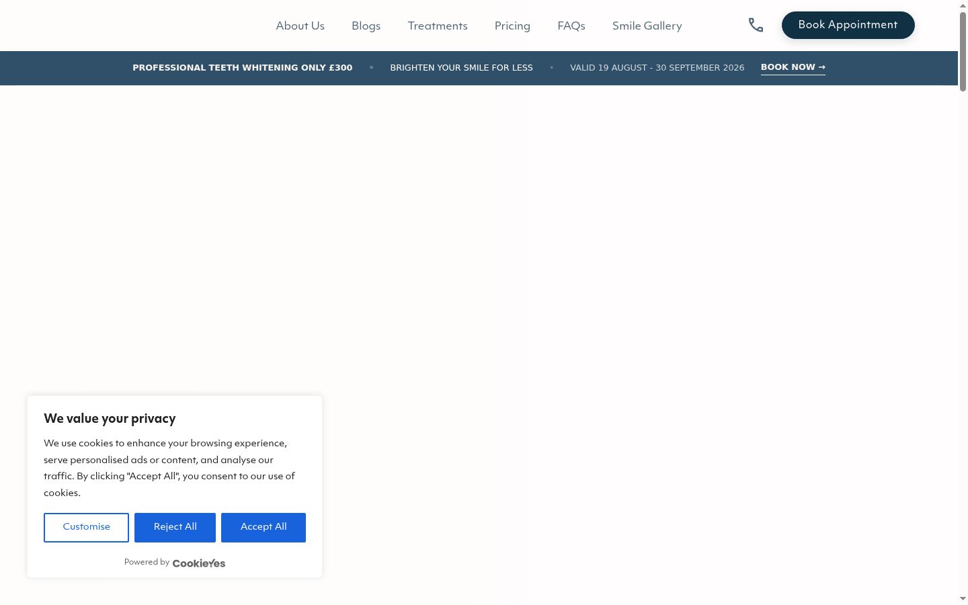Viewport: 968px width, 605px height.
Task: Open the About Us menu item
Action: [x=300, y=26]
